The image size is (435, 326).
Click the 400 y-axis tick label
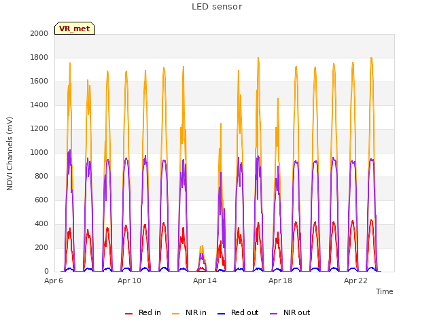click(41, 223)
